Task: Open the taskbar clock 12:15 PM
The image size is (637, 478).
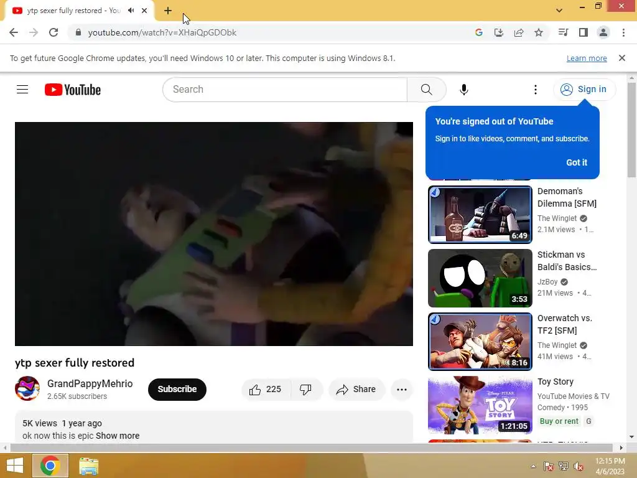Action: tap(610, 466)
